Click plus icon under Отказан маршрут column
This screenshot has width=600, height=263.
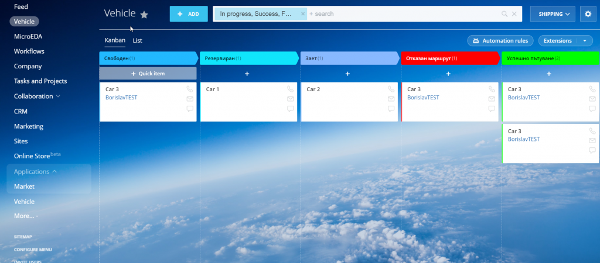[448, 74]
